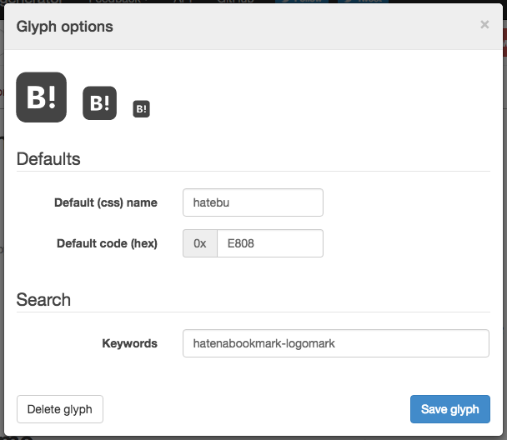The height and width of the screenshot is (440, 507).
Task: Click the Default (css) name label
Action: pos(105,202)
